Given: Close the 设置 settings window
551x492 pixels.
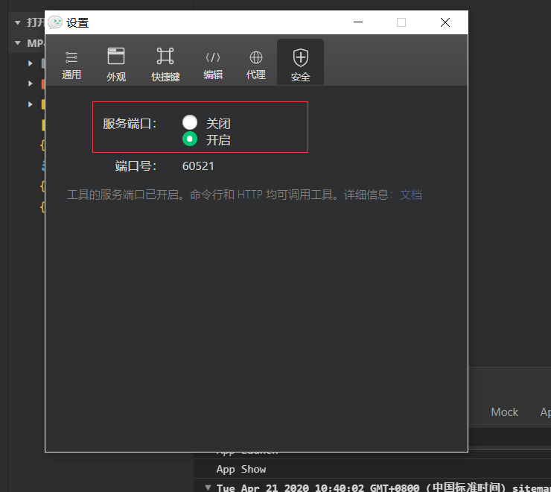Looking at the screenshot, I should (445, 22).
